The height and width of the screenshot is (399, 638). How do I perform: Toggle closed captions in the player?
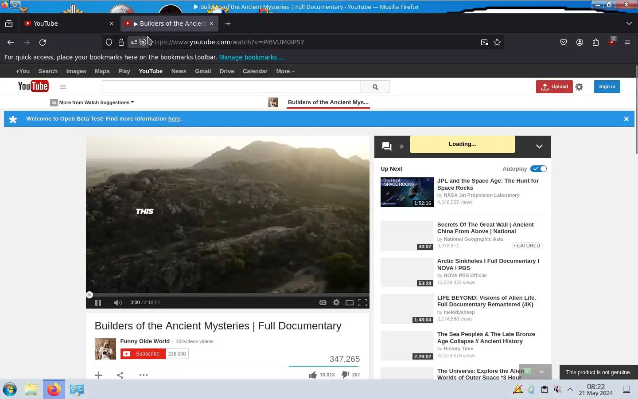323,302
